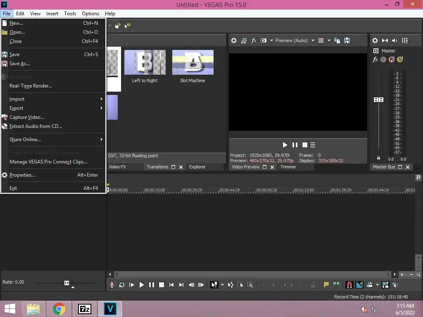This screenshot has height=317, width=423.
Task: Insert a marker on timeline
Action: click(326, 285)
